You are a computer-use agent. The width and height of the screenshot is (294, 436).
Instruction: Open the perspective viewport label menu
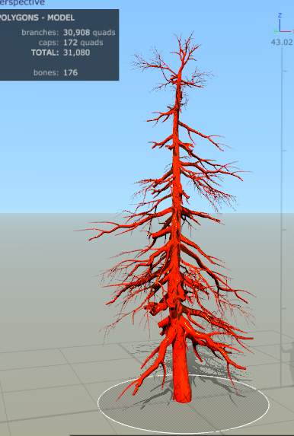point(22,3)
